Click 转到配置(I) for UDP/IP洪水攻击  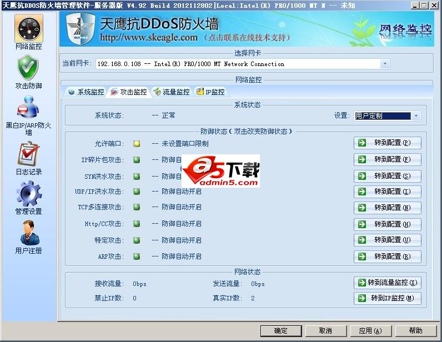pos(388,192)
